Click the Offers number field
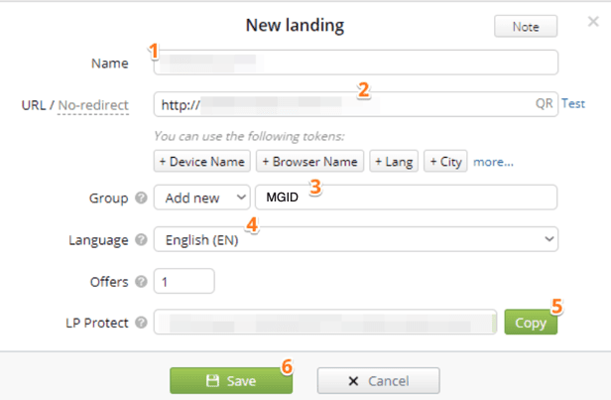The width and height of the screenshot is (611, 400). (x=184, y=282)
